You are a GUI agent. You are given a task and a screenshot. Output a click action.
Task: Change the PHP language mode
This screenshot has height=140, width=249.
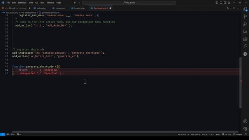(218, 135)
